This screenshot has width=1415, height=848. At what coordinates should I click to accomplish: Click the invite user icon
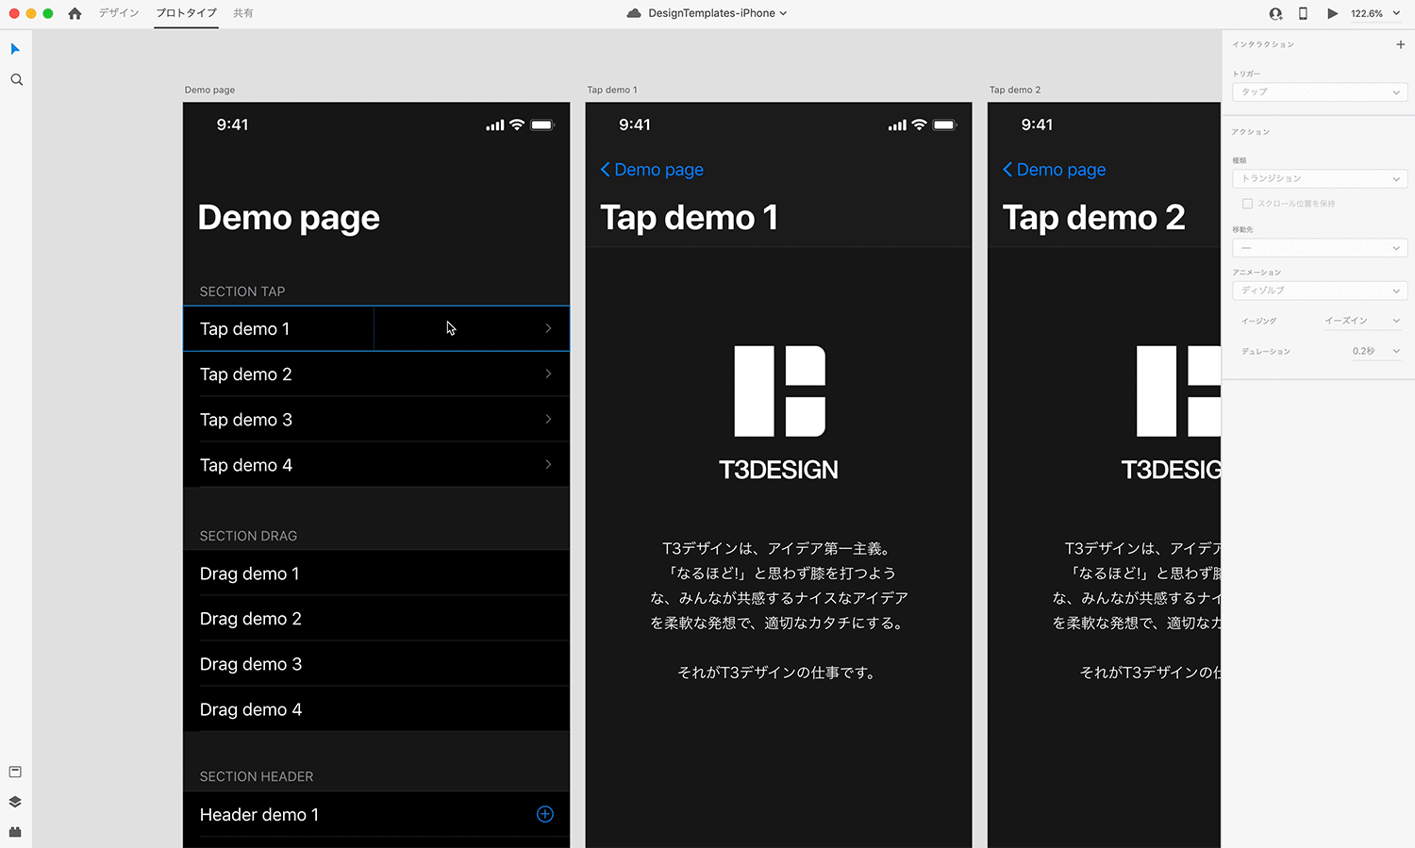pyautogui.click(x=1275, y=13)
